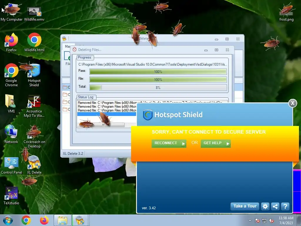Screen dimensions: 301x226
Task: Click the GET HELP button
Action: tap(215, 143)
